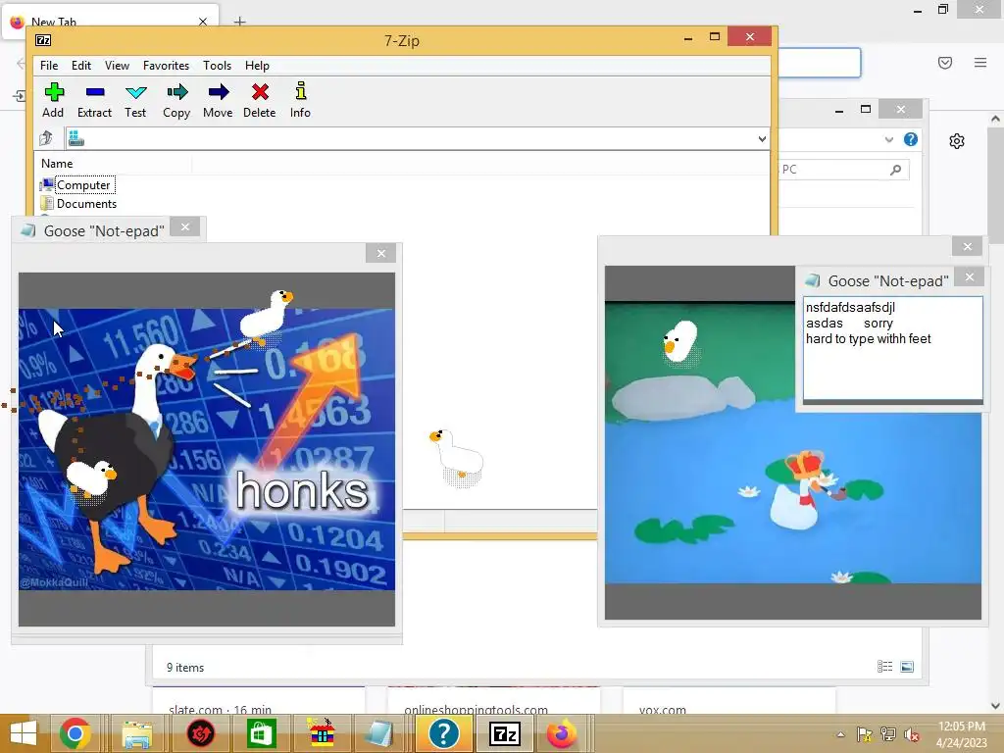Click the Firefox taskbar icon

coord(562,733)
